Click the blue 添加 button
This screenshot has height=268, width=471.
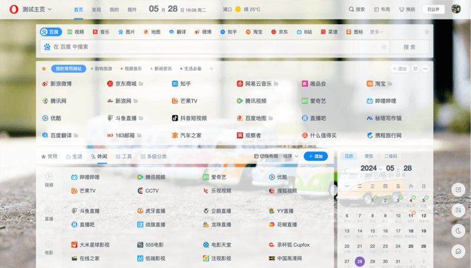(x=316, y=156)
